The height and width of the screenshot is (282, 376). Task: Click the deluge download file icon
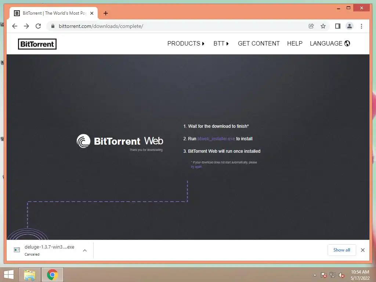pyautogui.click(x=17, y=250)
